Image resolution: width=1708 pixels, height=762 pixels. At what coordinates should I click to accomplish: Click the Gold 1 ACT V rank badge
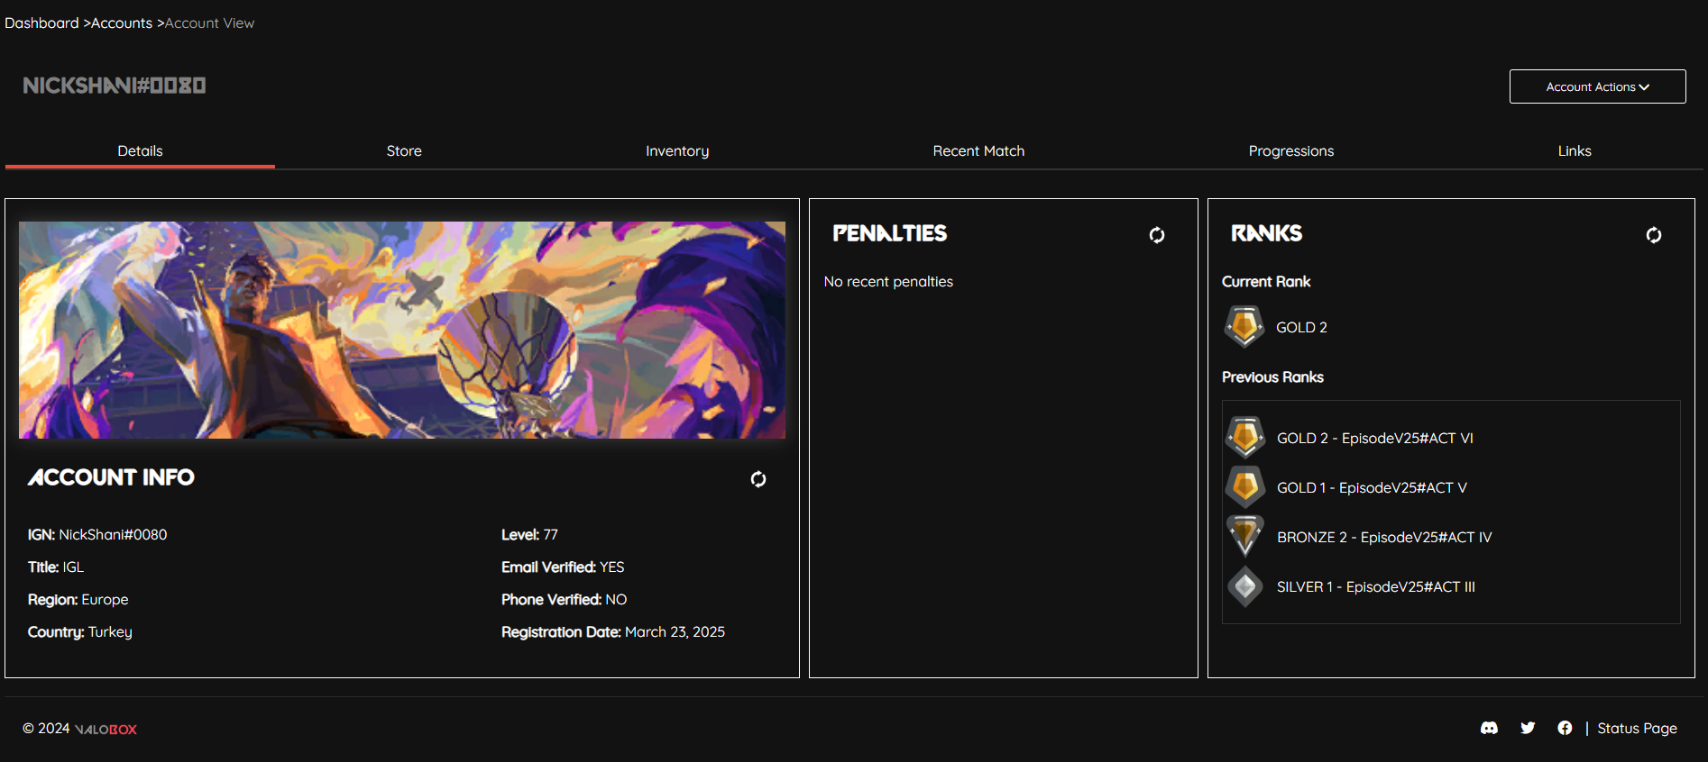pyautogui.click(x=1245, y=487)
